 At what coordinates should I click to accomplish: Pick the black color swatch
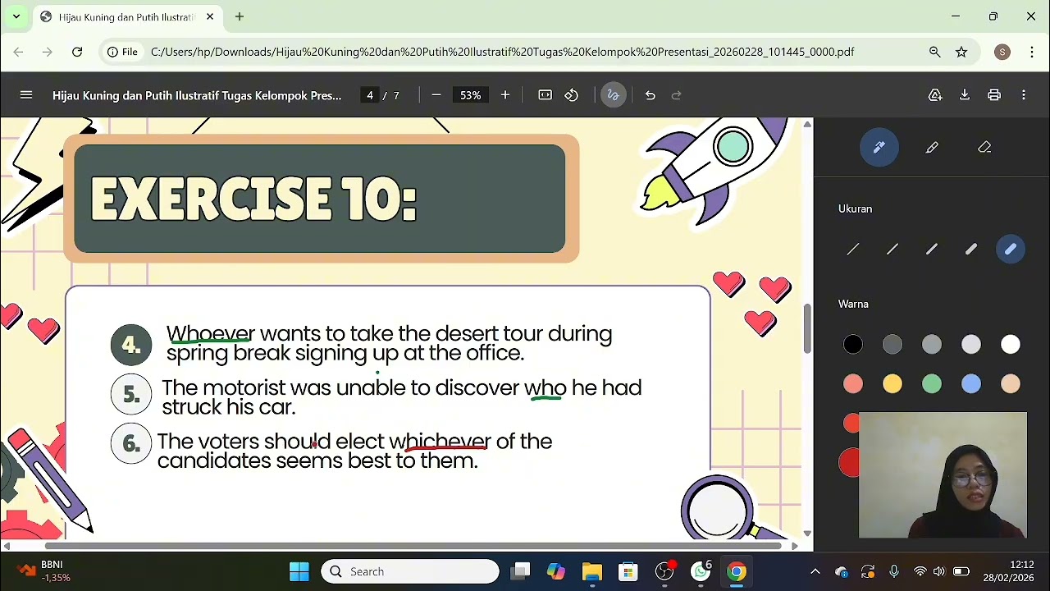[853, 345]
